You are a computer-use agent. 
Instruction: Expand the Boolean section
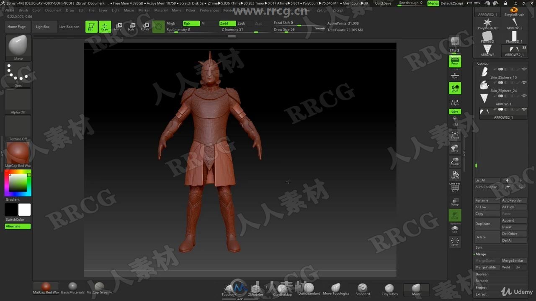pyautogui.click(x=482, y=274)
